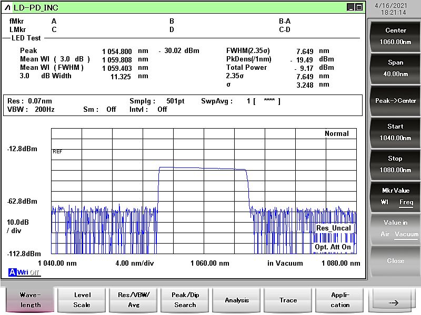
Task: Select the trace A indicator box
Action: pos(12,272)
